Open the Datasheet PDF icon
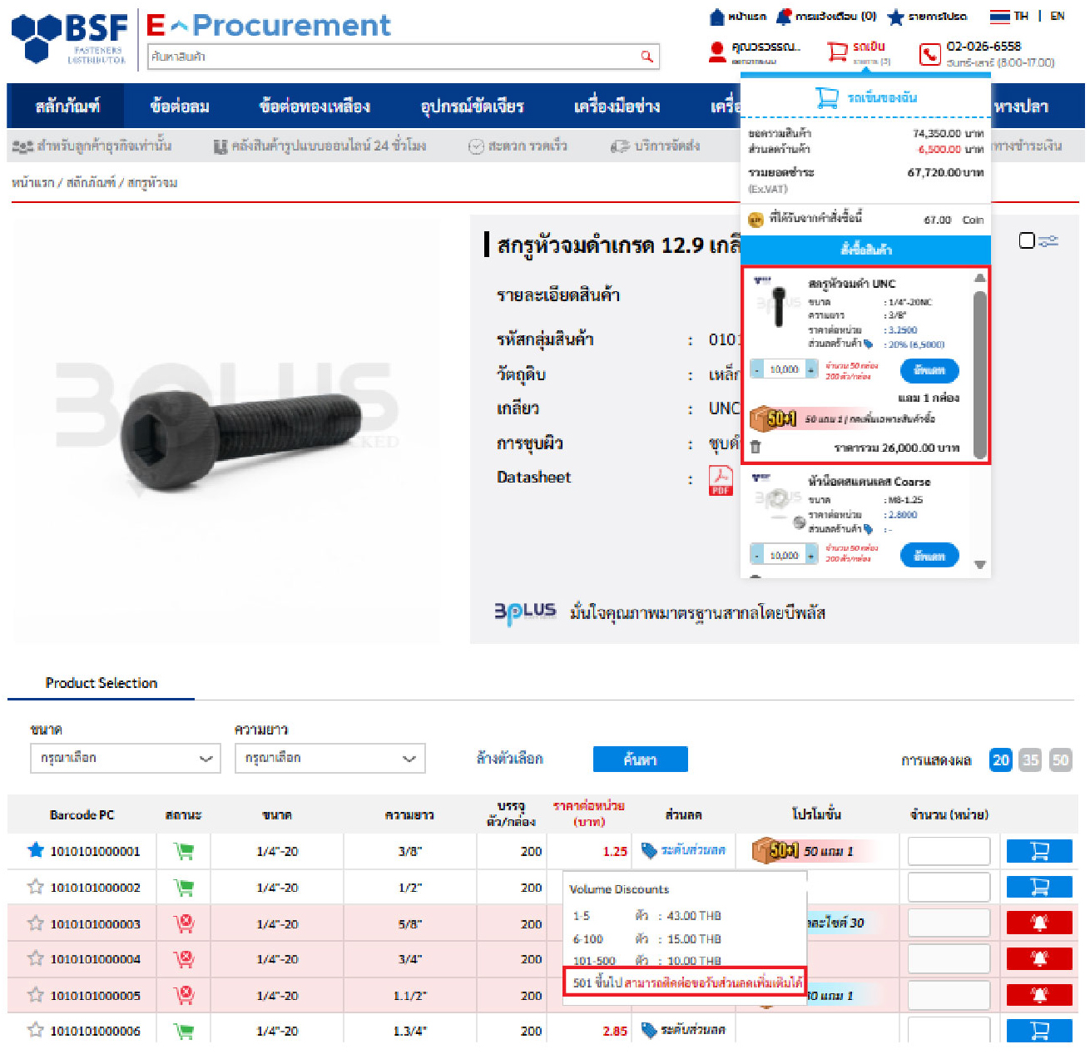Image resolution: width=1090 pixels, height=1064 pixels. 721,480
